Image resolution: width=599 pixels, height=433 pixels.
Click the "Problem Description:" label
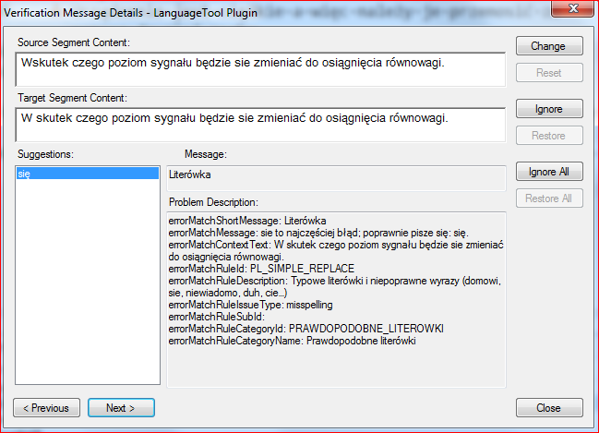[213, 202]
